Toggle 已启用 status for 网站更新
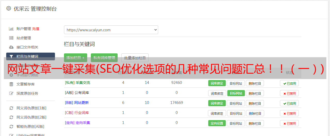This screenshot has width=330, height=136. tap(289, 103)
